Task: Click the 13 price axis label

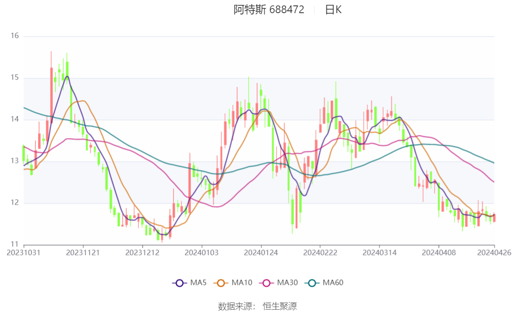Action: pos(15,161)
